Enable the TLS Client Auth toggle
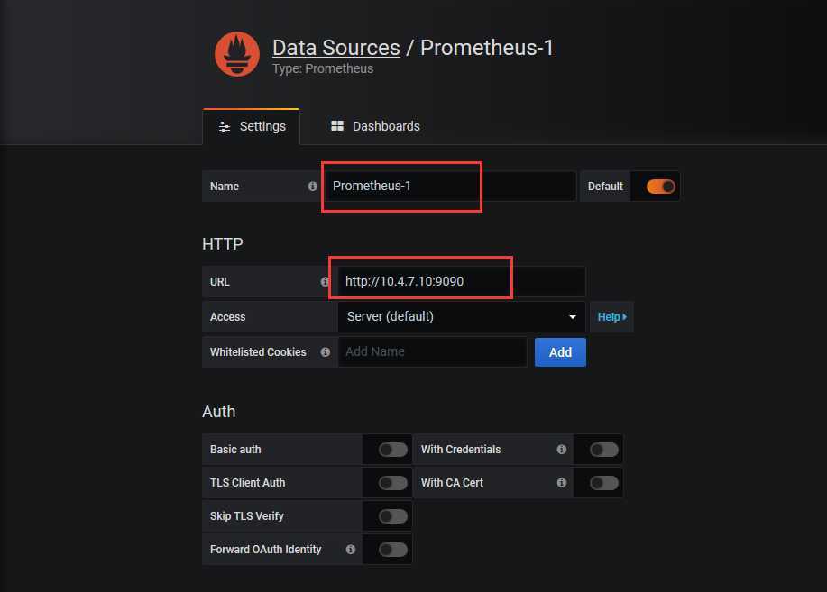 pyautogui.click(x=393, y=483)
